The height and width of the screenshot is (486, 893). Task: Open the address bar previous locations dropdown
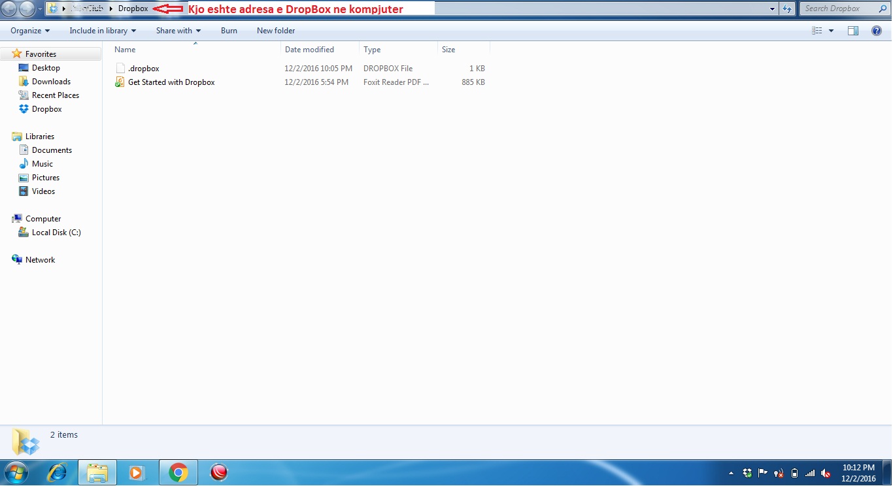point(773,8)
